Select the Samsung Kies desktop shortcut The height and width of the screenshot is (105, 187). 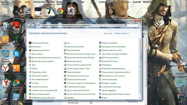coord(16,71)
